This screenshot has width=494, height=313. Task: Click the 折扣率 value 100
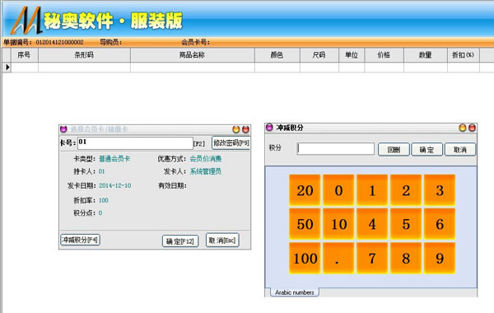104,200
